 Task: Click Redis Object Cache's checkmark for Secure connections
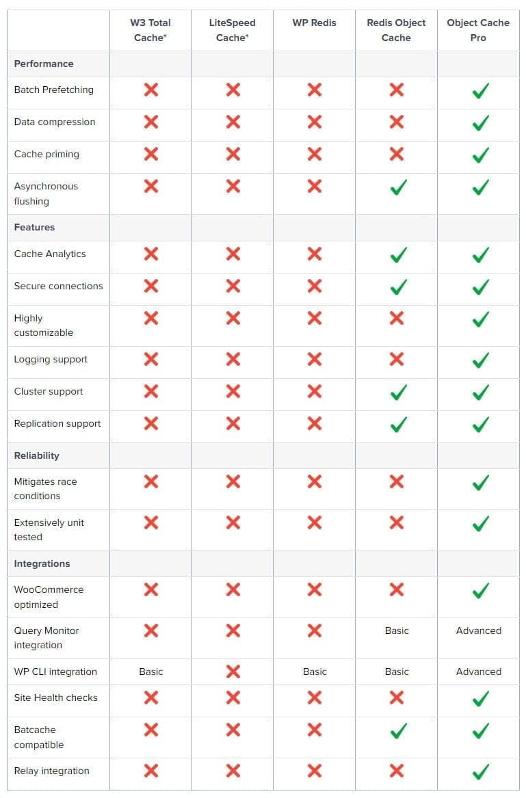point(397,287)
